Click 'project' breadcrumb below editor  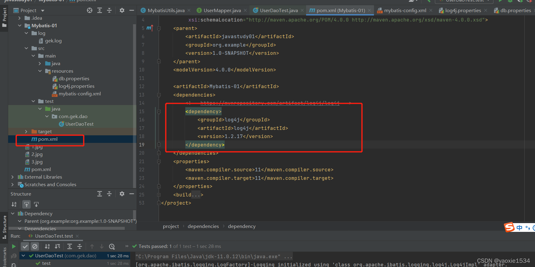pyautogui.click(x=171, y=226)
